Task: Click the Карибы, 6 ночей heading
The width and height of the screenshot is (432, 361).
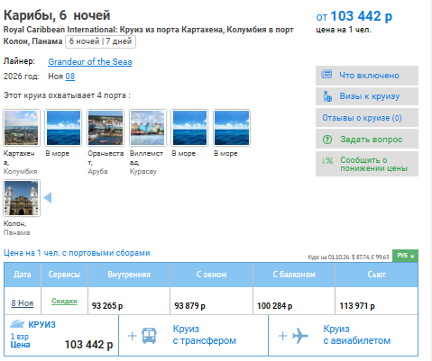Action: (x=57, y=15)
